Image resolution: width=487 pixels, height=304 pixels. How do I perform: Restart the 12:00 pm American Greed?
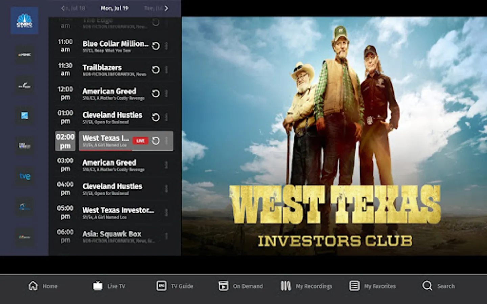156,94
